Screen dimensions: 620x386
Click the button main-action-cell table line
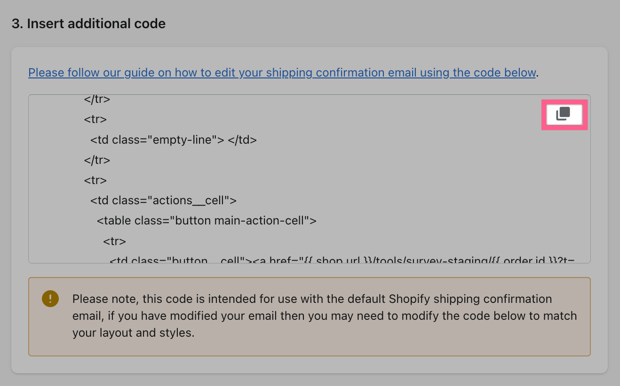point(207,220)
